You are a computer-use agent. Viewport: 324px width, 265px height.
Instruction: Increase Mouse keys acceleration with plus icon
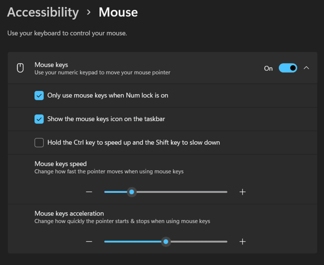coord(243,241)
